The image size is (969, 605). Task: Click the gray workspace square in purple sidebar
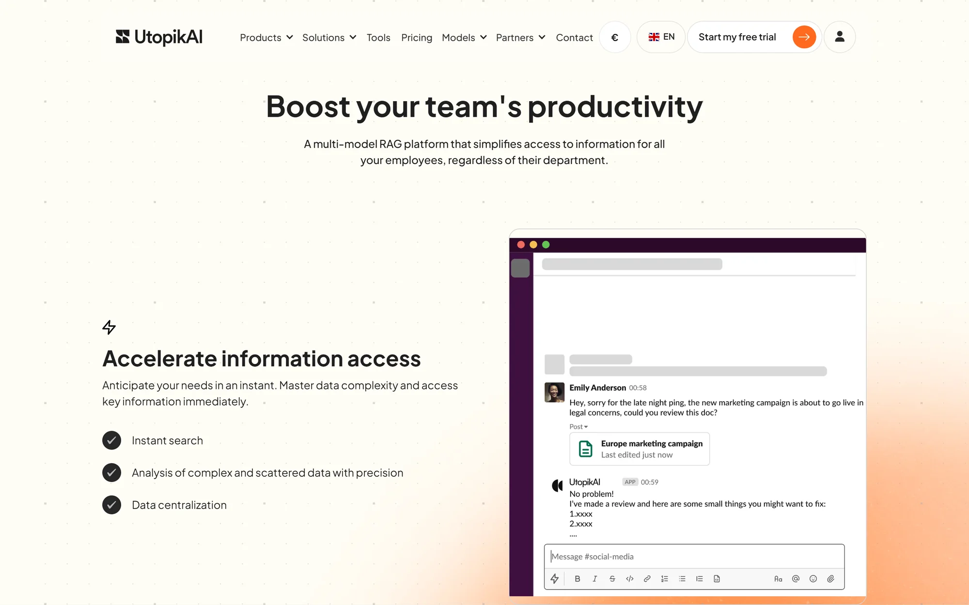[x=520, y=268]
